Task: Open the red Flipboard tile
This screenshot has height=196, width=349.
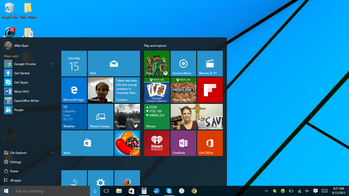Action: [210, 90]
